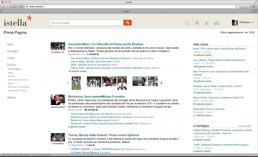Open Cagliari-Palermo probabili formazioni link
258x157 pixels.
(223, 132)
